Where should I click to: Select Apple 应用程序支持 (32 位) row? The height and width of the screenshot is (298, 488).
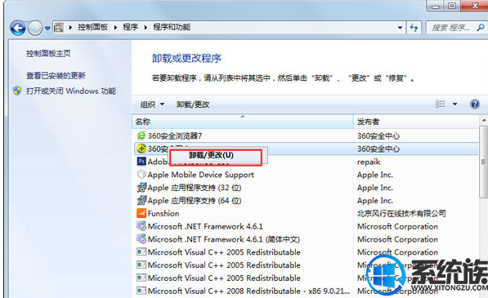pos(307,188)
